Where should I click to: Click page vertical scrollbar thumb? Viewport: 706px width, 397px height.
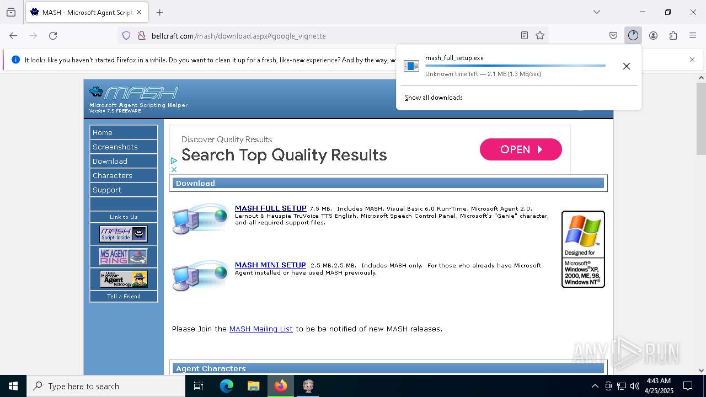[x=701, y=119]
